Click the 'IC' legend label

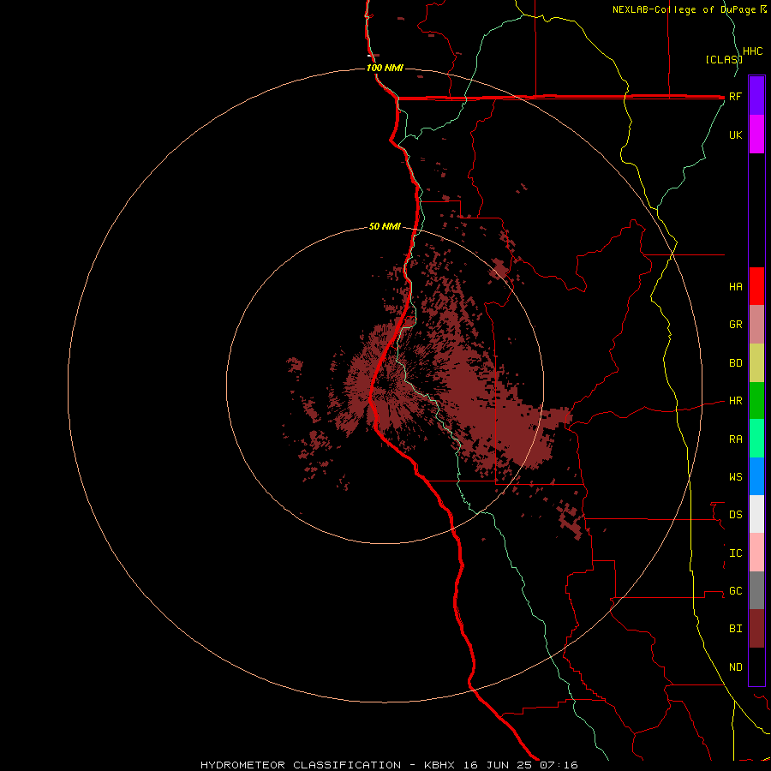(x=735, y=553)
